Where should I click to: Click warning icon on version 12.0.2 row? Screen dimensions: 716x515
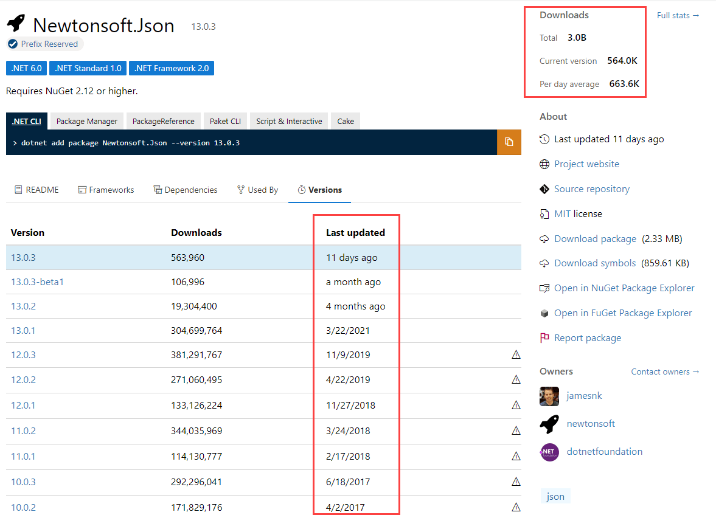tap(516, 379)
